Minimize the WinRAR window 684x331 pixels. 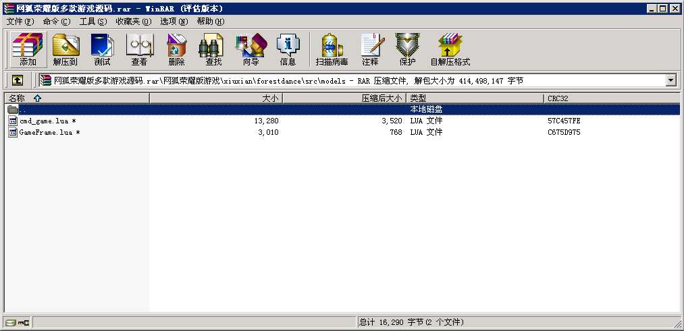click(652, 9)
